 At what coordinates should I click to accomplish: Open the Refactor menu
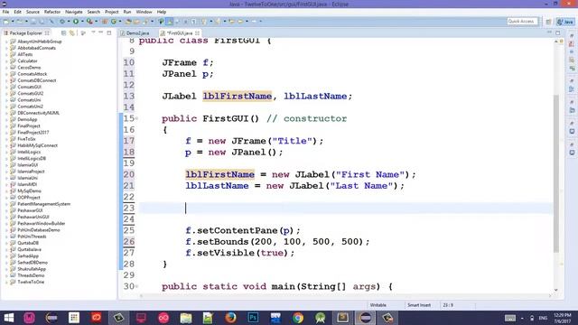[x=52, y=12]
